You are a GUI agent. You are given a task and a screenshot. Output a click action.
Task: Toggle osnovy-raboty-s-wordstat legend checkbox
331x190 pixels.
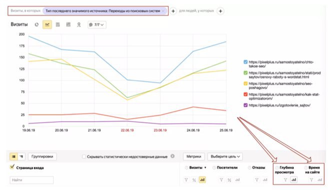(x=245, y=73)
